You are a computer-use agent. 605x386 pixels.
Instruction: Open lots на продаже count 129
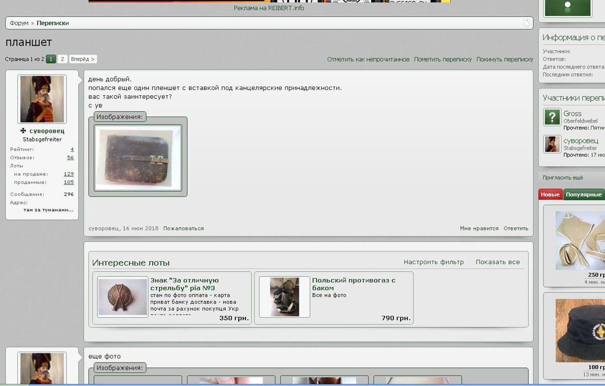[69, 174]
